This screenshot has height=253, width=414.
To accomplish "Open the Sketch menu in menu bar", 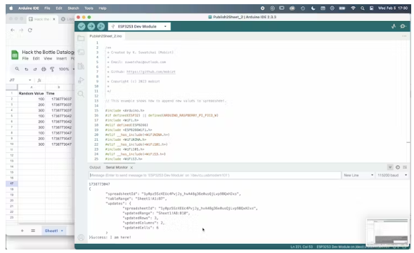I will click(73, 8).
